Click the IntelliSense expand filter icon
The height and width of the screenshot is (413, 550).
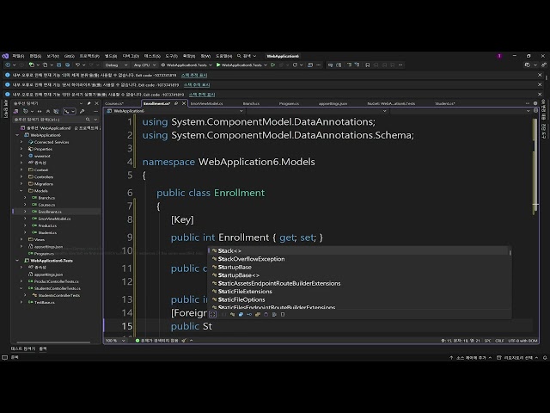[212, 314]
